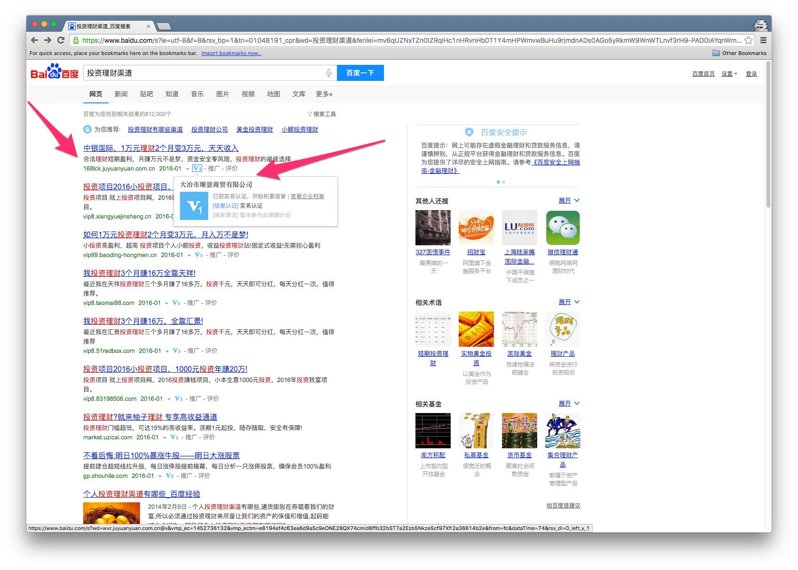Switch to the 地图 tab
The image size is (798, 570).
click(x=274, y=94)
